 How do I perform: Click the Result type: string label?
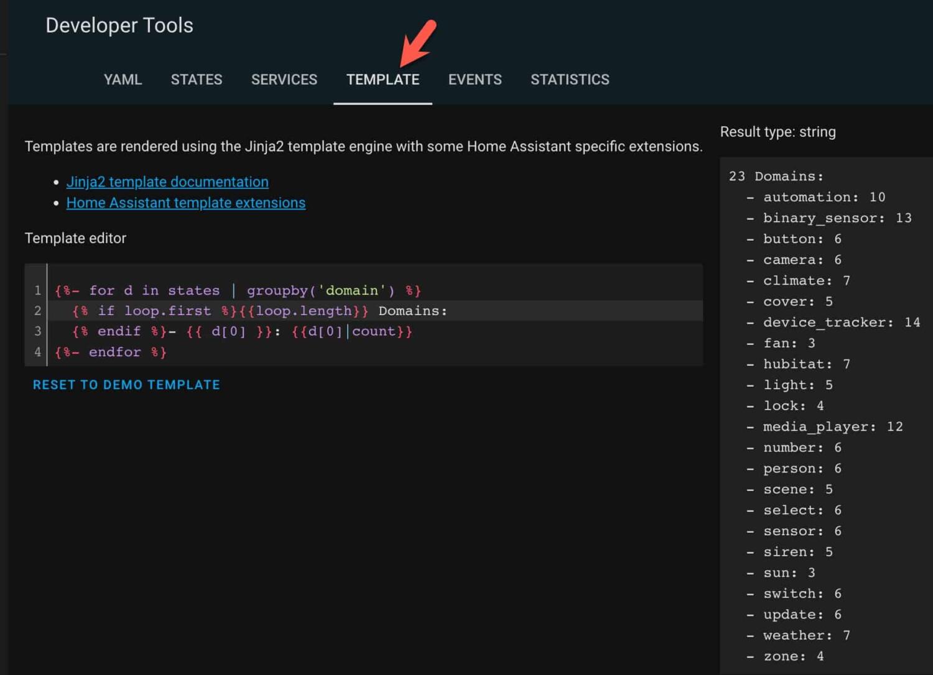pos(777,132)
